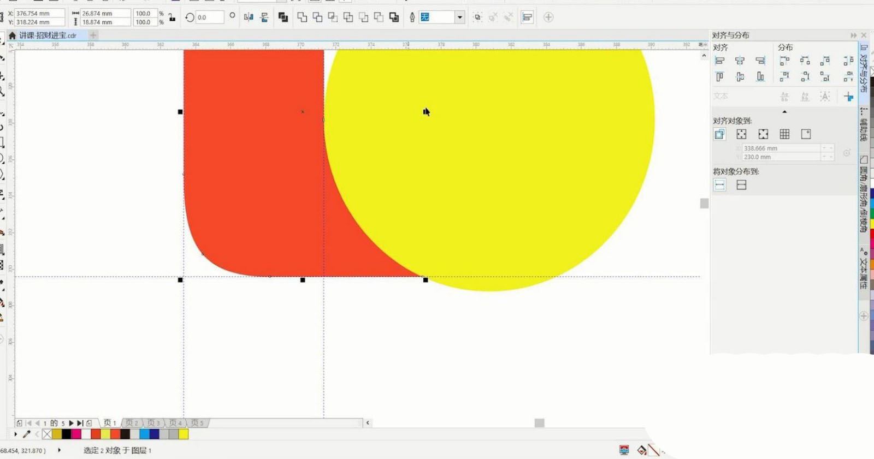874x459 pixels.
Task: Click the next page arrow button
Action: click(x=71, y=423)
